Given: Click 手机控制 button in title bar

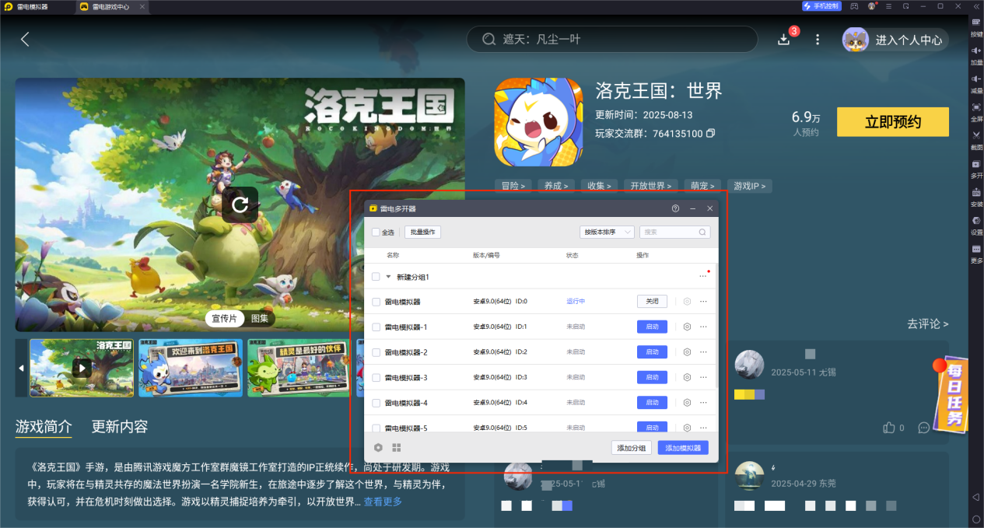Looking at the screenshot, I should [x=821, y=6].
